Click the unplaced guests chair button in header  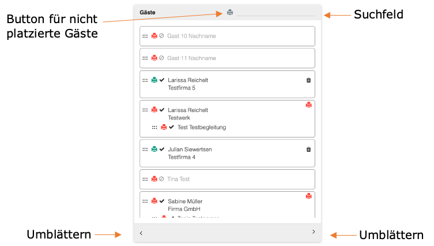coord(230,12)
